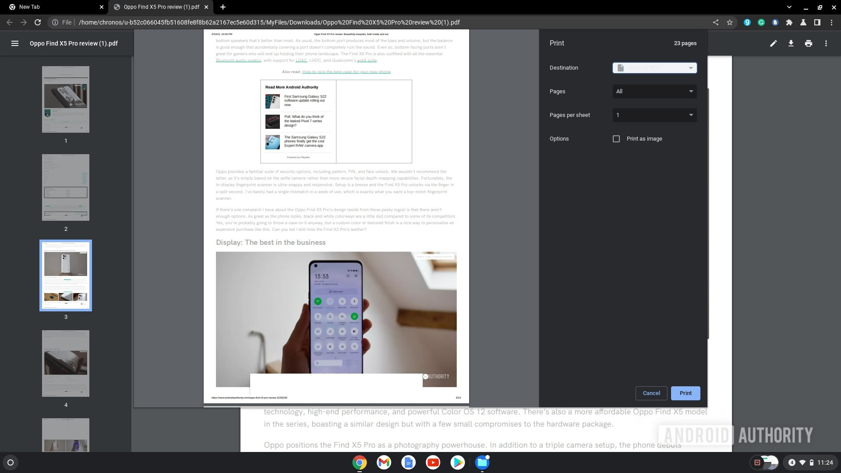This screenshot has height=473, width=841.
Task: Open the tab search chevron in title bar
Action: [x=789, y=7]
